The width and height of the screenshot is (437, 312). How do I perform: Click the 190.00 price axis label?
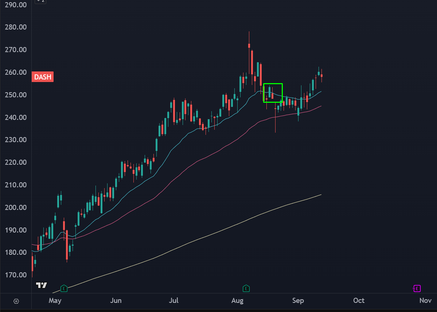(16, 230)
